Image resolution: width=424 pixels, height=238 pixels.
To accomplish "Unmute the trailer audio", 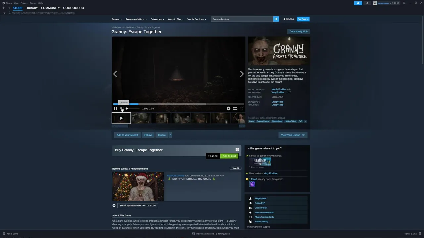I will tap(121, 108).
